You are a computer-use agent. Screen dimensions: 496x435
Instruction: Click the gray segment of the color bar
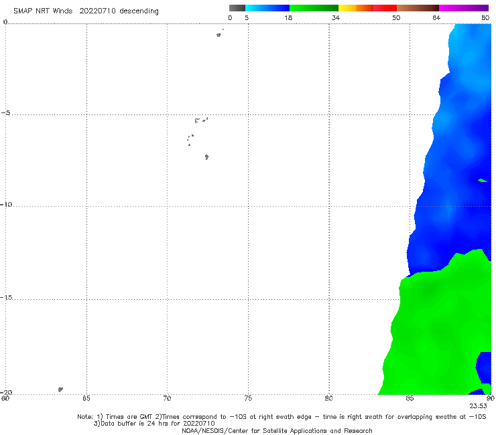point(237,8)
